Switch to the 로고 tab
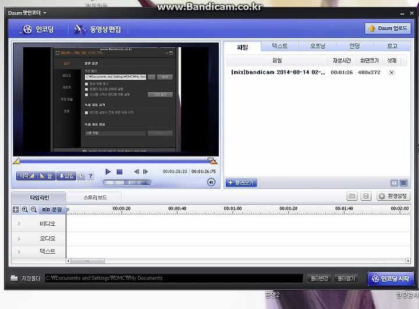419x309 pixels. click(x=392, y=46)
